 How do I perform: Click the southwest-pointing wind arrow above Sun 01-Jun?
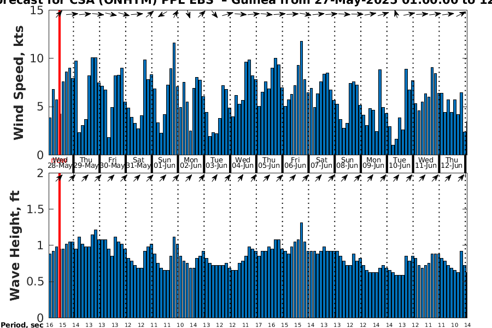[162, 14]
